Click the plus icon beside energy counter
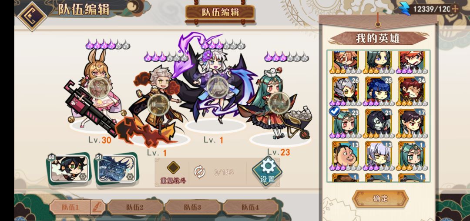The image size is (470, 221). [455, 9]
